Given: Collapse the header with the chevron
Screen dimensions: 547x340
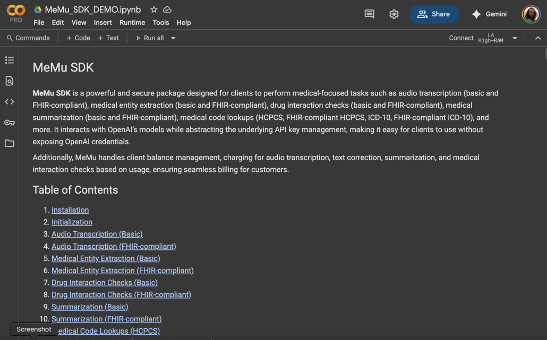Looking at the screenshot, I should (x=537, y=38).
